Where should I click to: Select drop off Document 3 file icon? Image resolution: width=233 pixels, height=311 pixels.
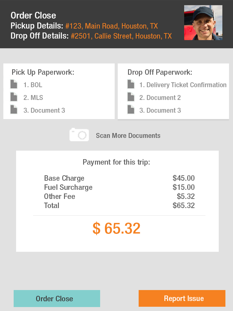click(131, 109)
